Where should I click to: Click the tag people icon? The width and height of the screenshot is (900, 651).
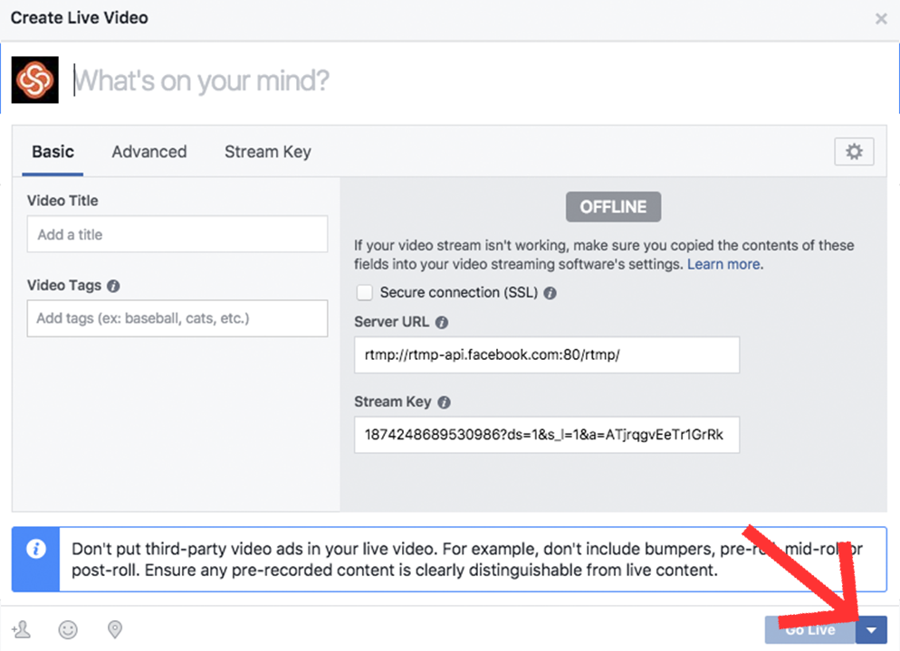pyautogui.click(x=20, y=629)
